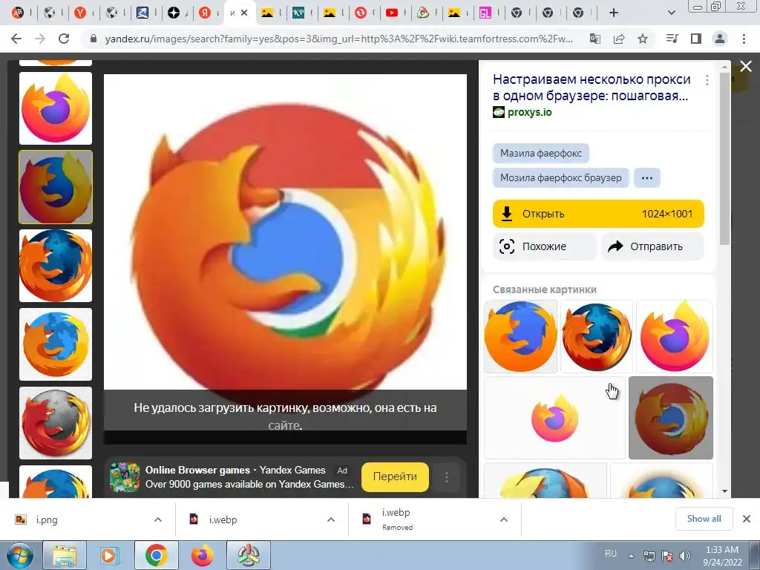Expand the first i.webp download options arrow
Screen dimensions: 760x570
331,520
